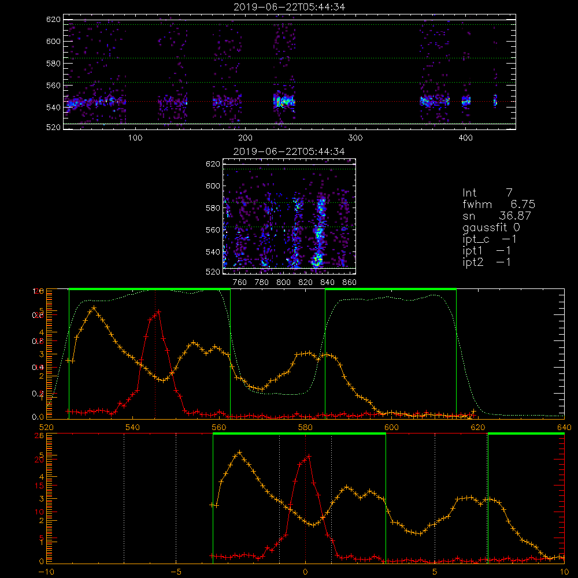Select the 'sn 36.87' readout line
Image resolution: width=578 pixels, height=578 pixels.
point(497,216)
